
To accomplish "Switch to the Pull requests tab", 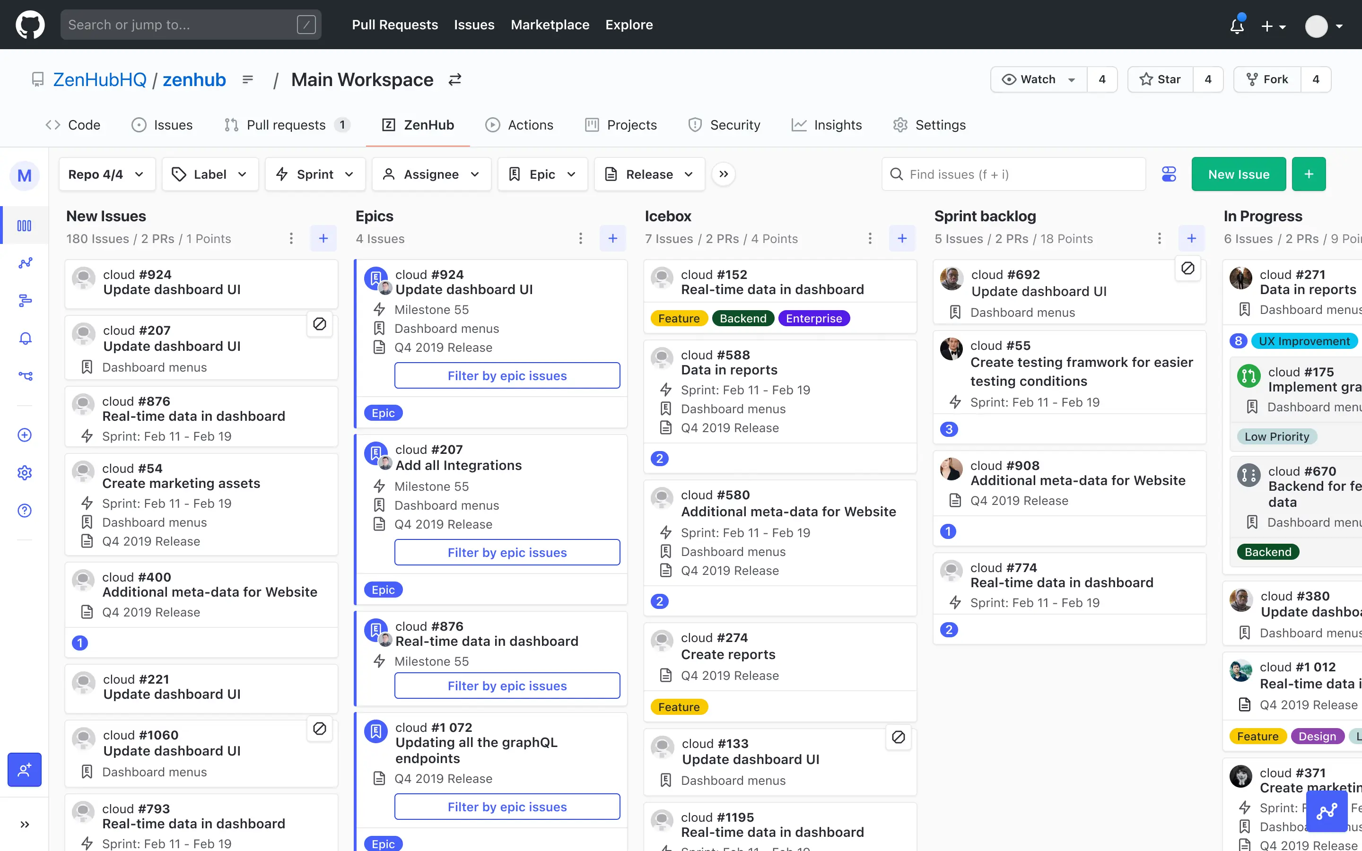I will pos(287,125).
